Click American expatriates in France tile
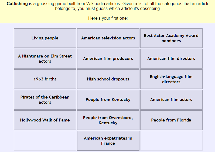The image size is (215, 152). 108,141
